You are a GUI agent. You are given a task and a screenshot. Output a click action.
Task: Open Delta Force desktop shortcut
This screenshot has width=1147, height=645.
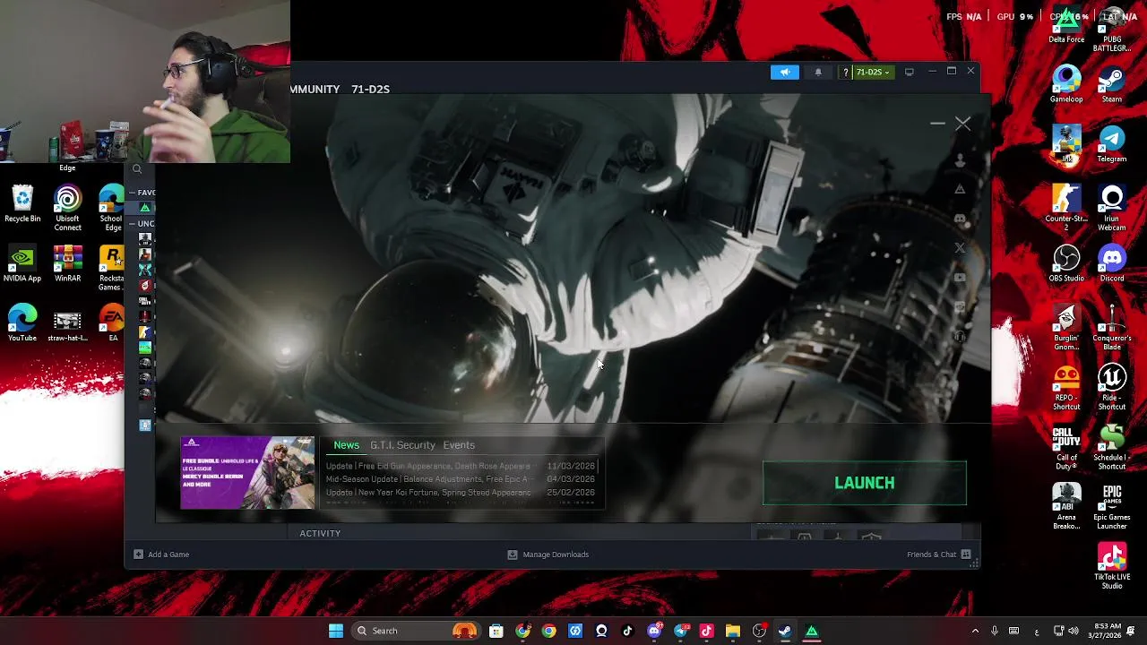pyautogui.click(x=1066, y=25)
